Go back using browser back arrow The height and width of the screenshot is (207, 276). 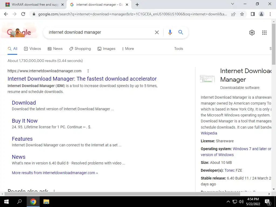point(6,14)
